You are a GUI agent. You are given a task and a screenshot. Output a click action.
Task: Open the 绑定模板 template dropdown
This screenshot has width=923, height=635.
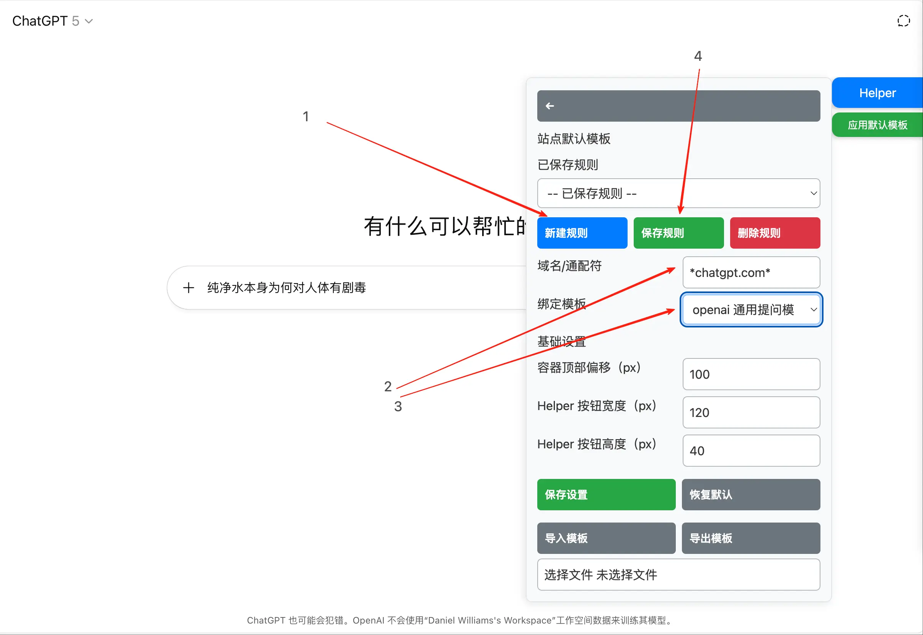[751, 310]
